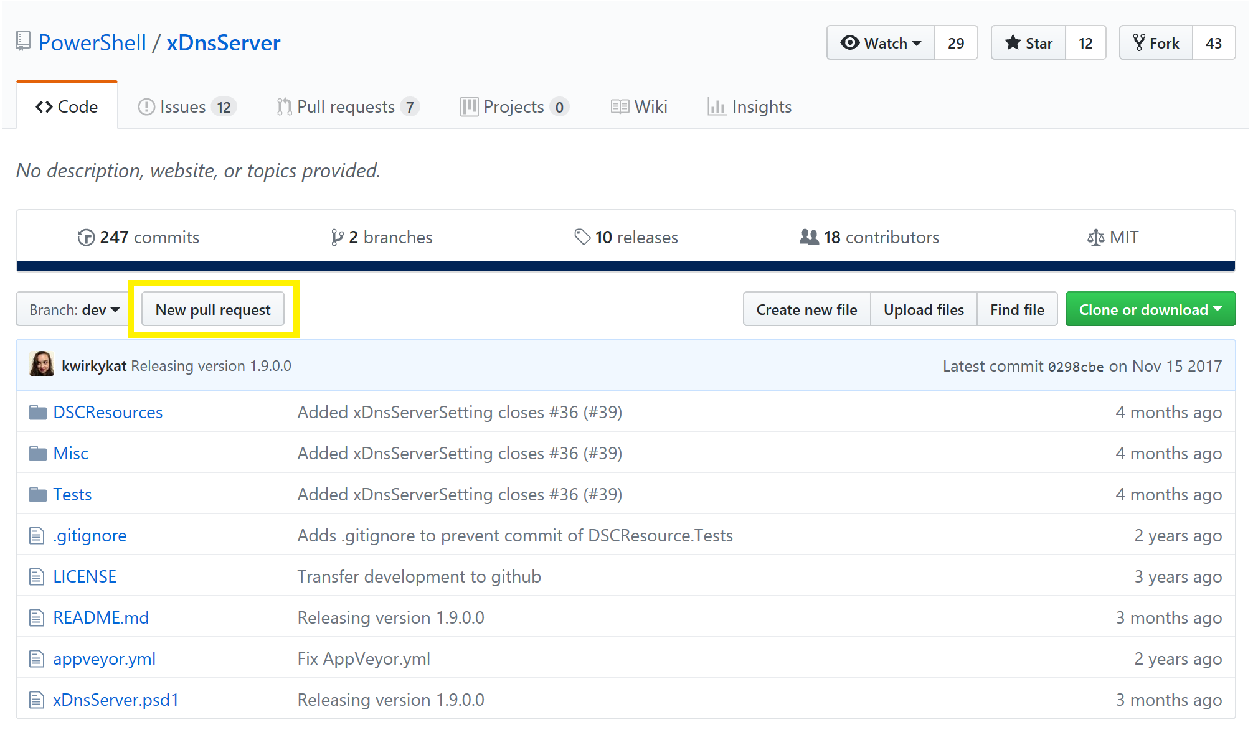Screen dimensions: 1253x735
Task: Expand the Clone or download dropdown
Action: pyautogui.click(x=1150, y=310)
